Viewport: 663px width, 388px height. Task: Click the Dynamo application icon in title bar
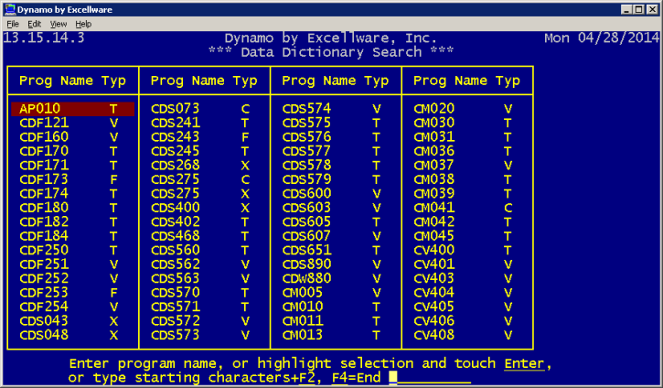point(9,8)
